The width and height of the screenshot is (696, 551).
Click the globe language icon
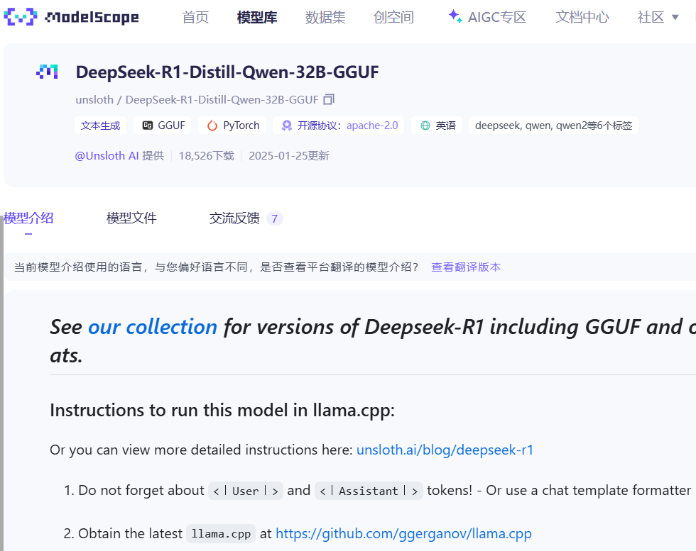coord(425,126)
